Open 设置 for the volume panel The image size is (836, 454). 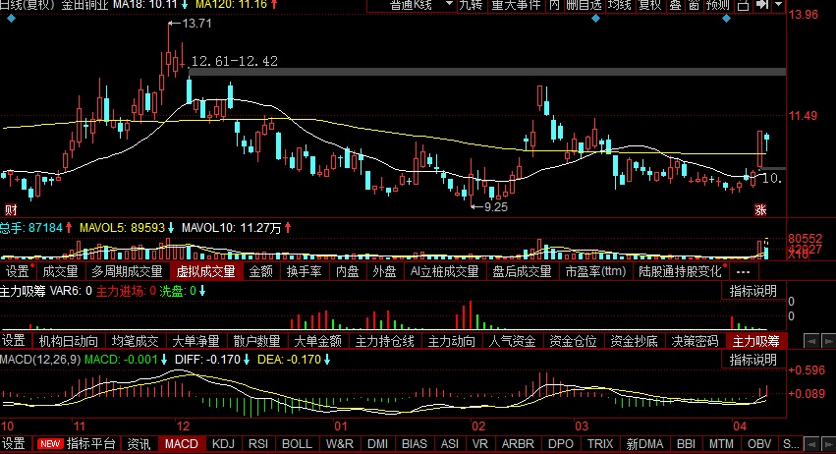[18, 271]
